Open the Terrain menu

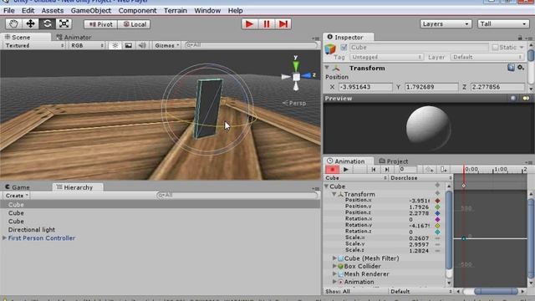[x=176, y=11]
